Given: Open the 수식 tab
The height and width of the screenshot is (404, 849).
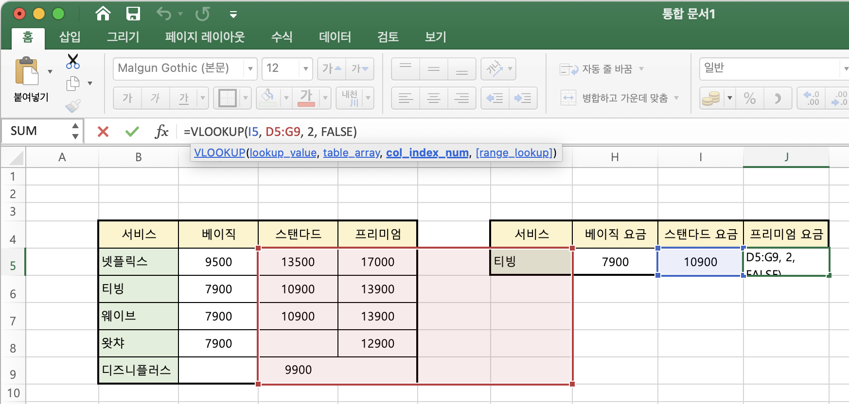Looking at the screenshot, I should tap(282, 37).
